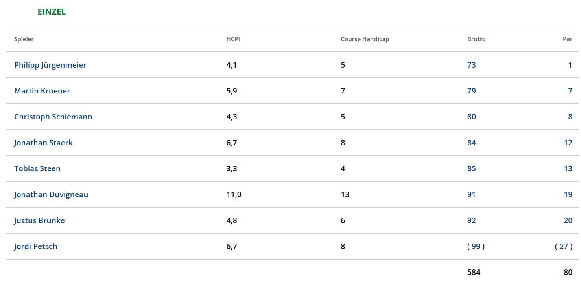The height and width of the screenshot is (282, 581).
Task: Select Jordi Petsch's name
Action: tap(36, 246)
